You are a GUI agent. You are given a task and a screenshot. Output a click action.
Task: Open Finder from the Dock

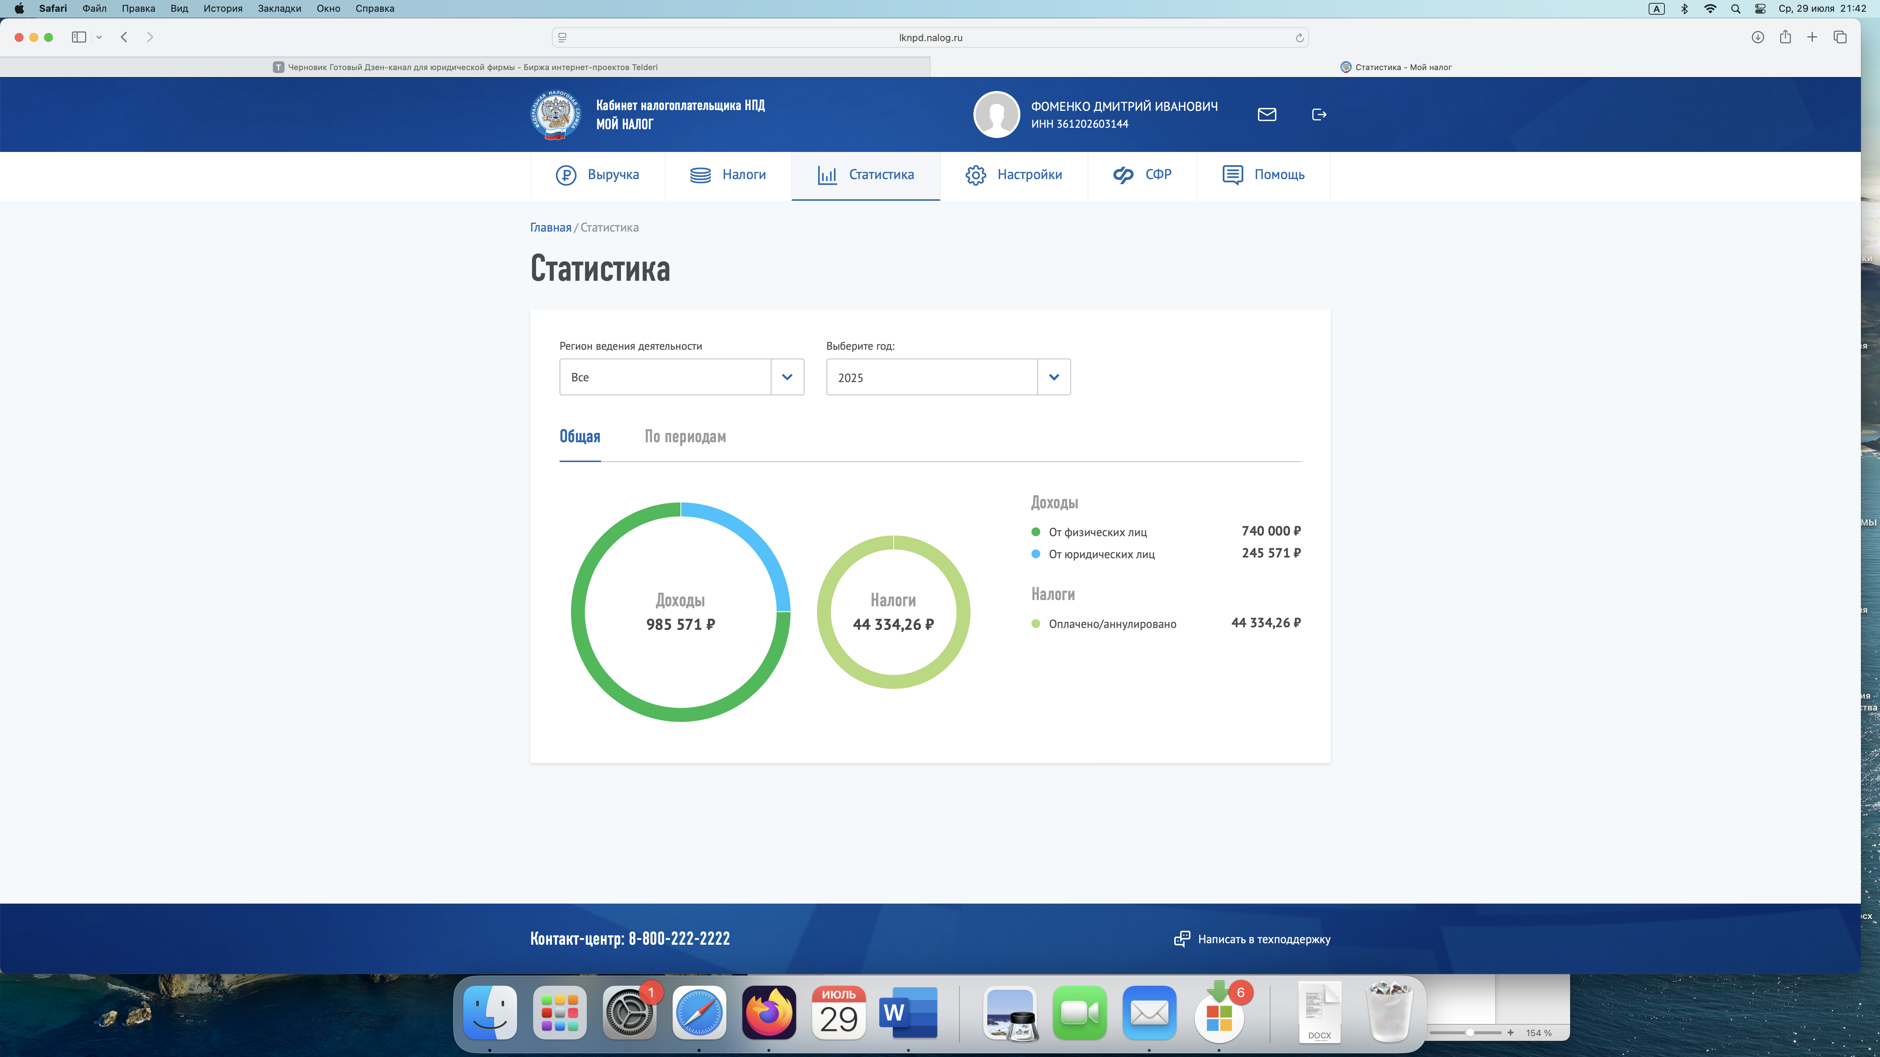[x=490, y=1013]
